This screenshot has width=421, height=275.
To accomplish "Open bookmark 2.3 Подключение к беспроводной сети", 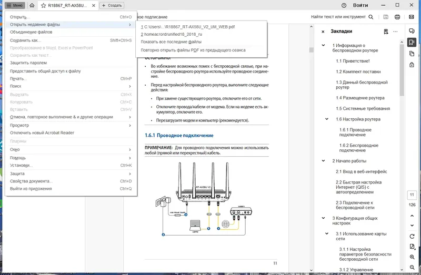I will 355,205.
